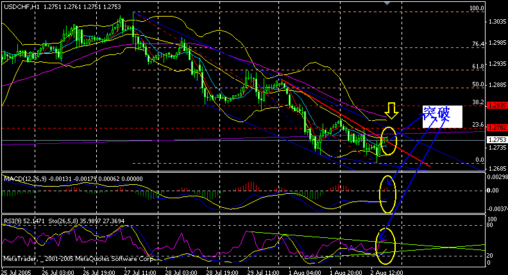Click the 1.2885 price axis label
Viewport: 508px width, 275px height.
pos(497,85)
